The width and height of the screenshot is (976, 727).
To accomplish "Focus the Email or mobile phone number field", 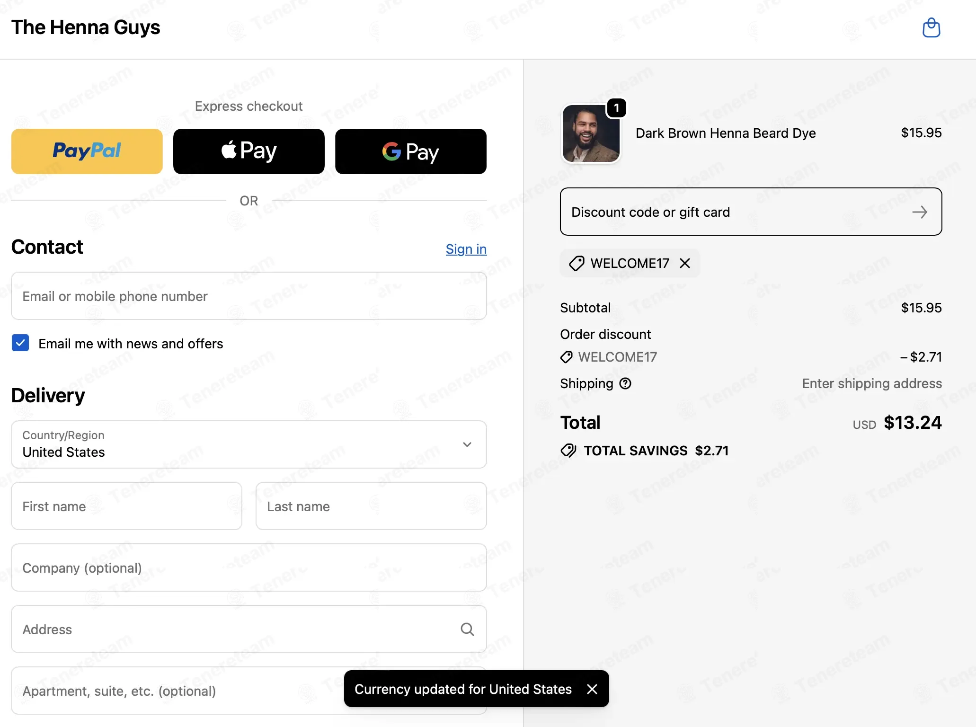I will [x=249, y=296].
